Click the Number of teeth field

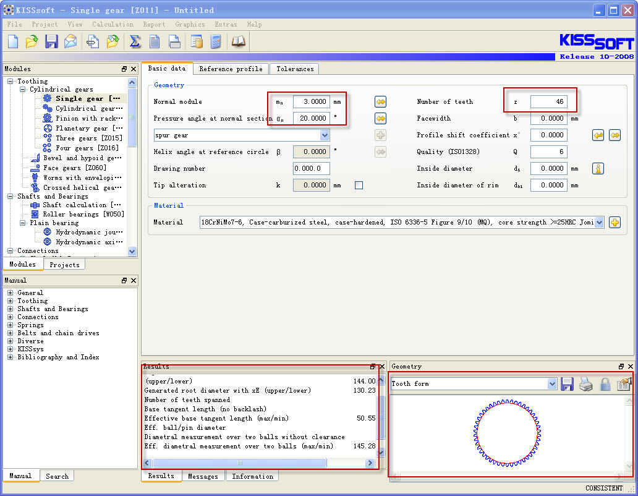(x=548, y=101)
